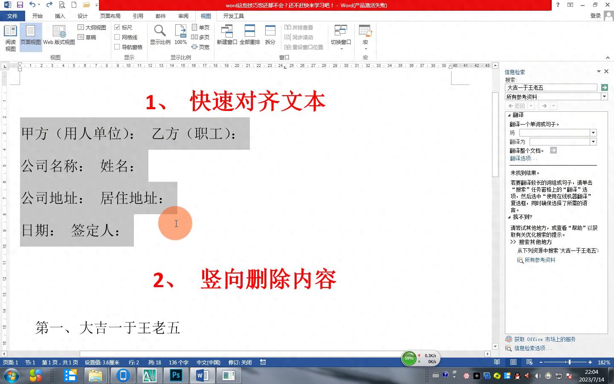Collapse the 找不到? section
This screenshot has width=614, height=384.
coord(509,217)
